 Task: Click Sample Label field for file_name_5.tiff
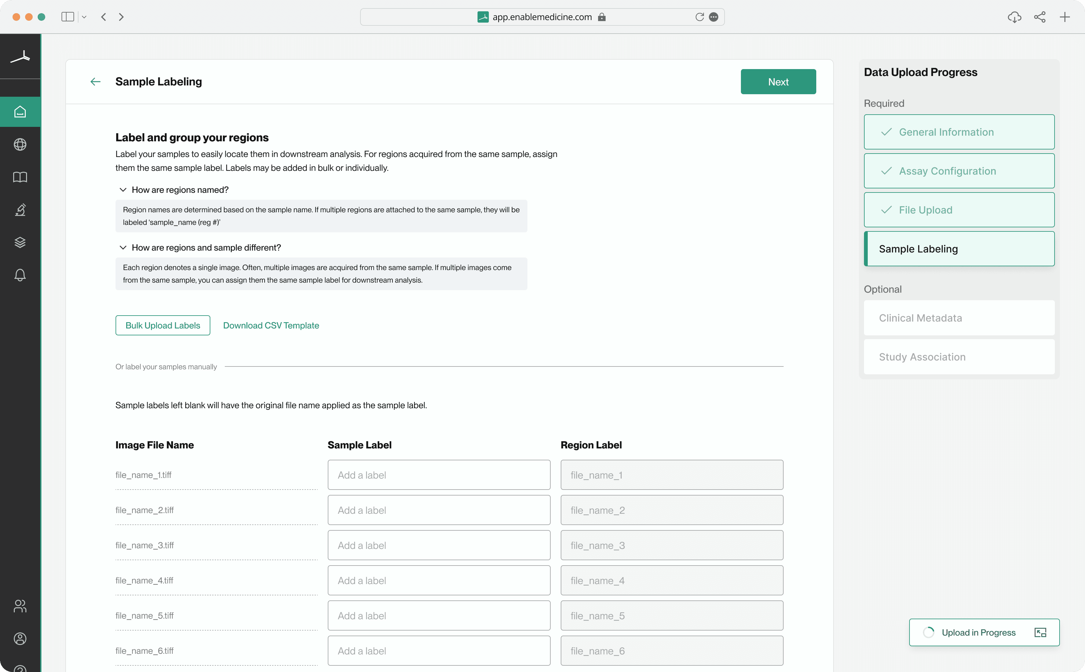pos(439,615)
